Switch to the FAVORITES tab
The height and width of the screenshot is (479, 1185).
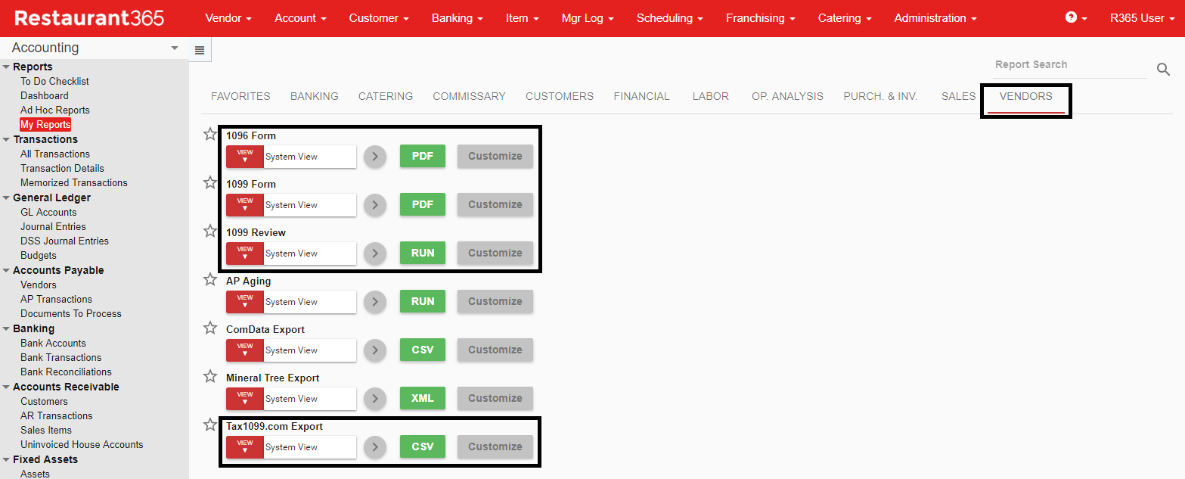pyautogui.click(x=240, y=96)
